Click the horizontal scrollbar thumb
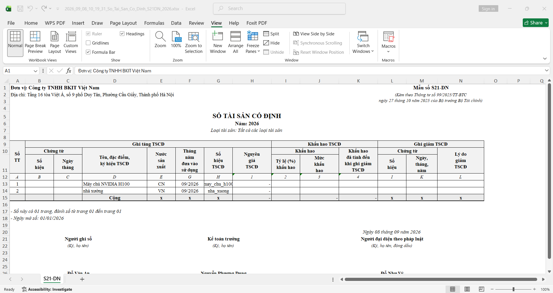 441,279
